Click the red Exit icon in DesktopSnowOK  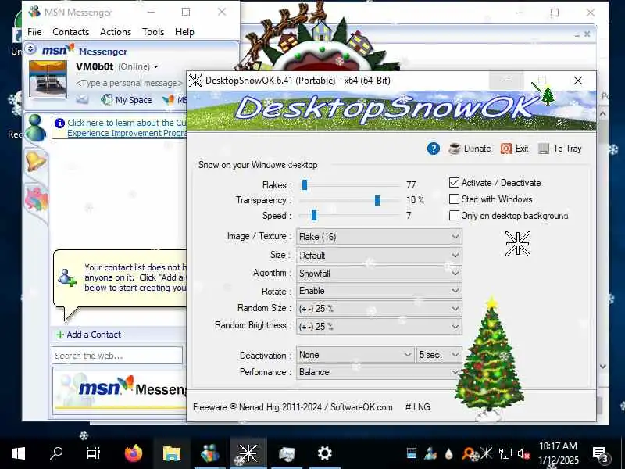[505, 149]
